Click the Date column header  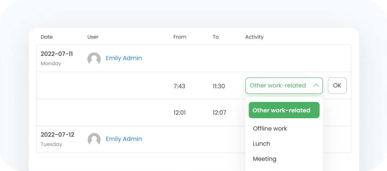47,37
